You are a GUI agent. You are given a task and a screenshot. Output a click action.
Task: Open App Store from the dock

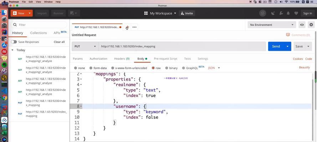[4, 45]
